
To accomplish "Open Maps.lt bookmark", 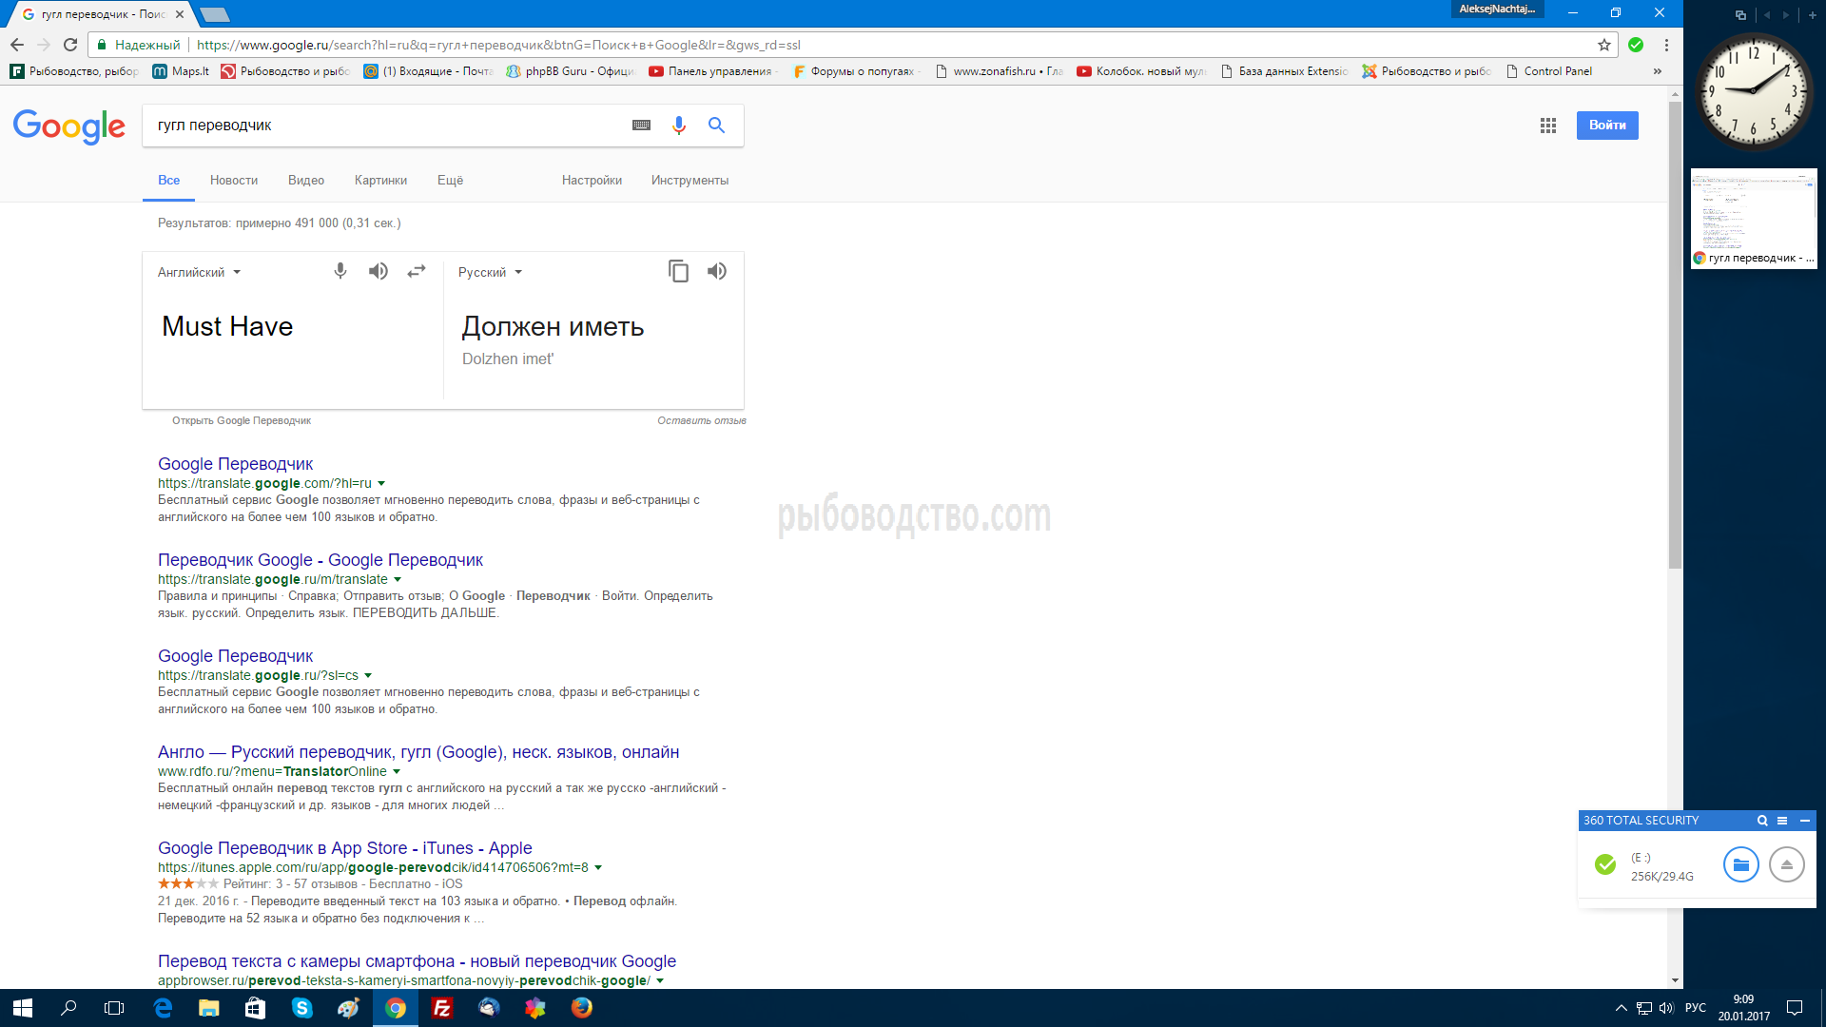I will coord(181,71).
